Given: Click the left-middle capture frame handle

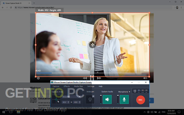Looking at the screenshot, I should [36, 45].
